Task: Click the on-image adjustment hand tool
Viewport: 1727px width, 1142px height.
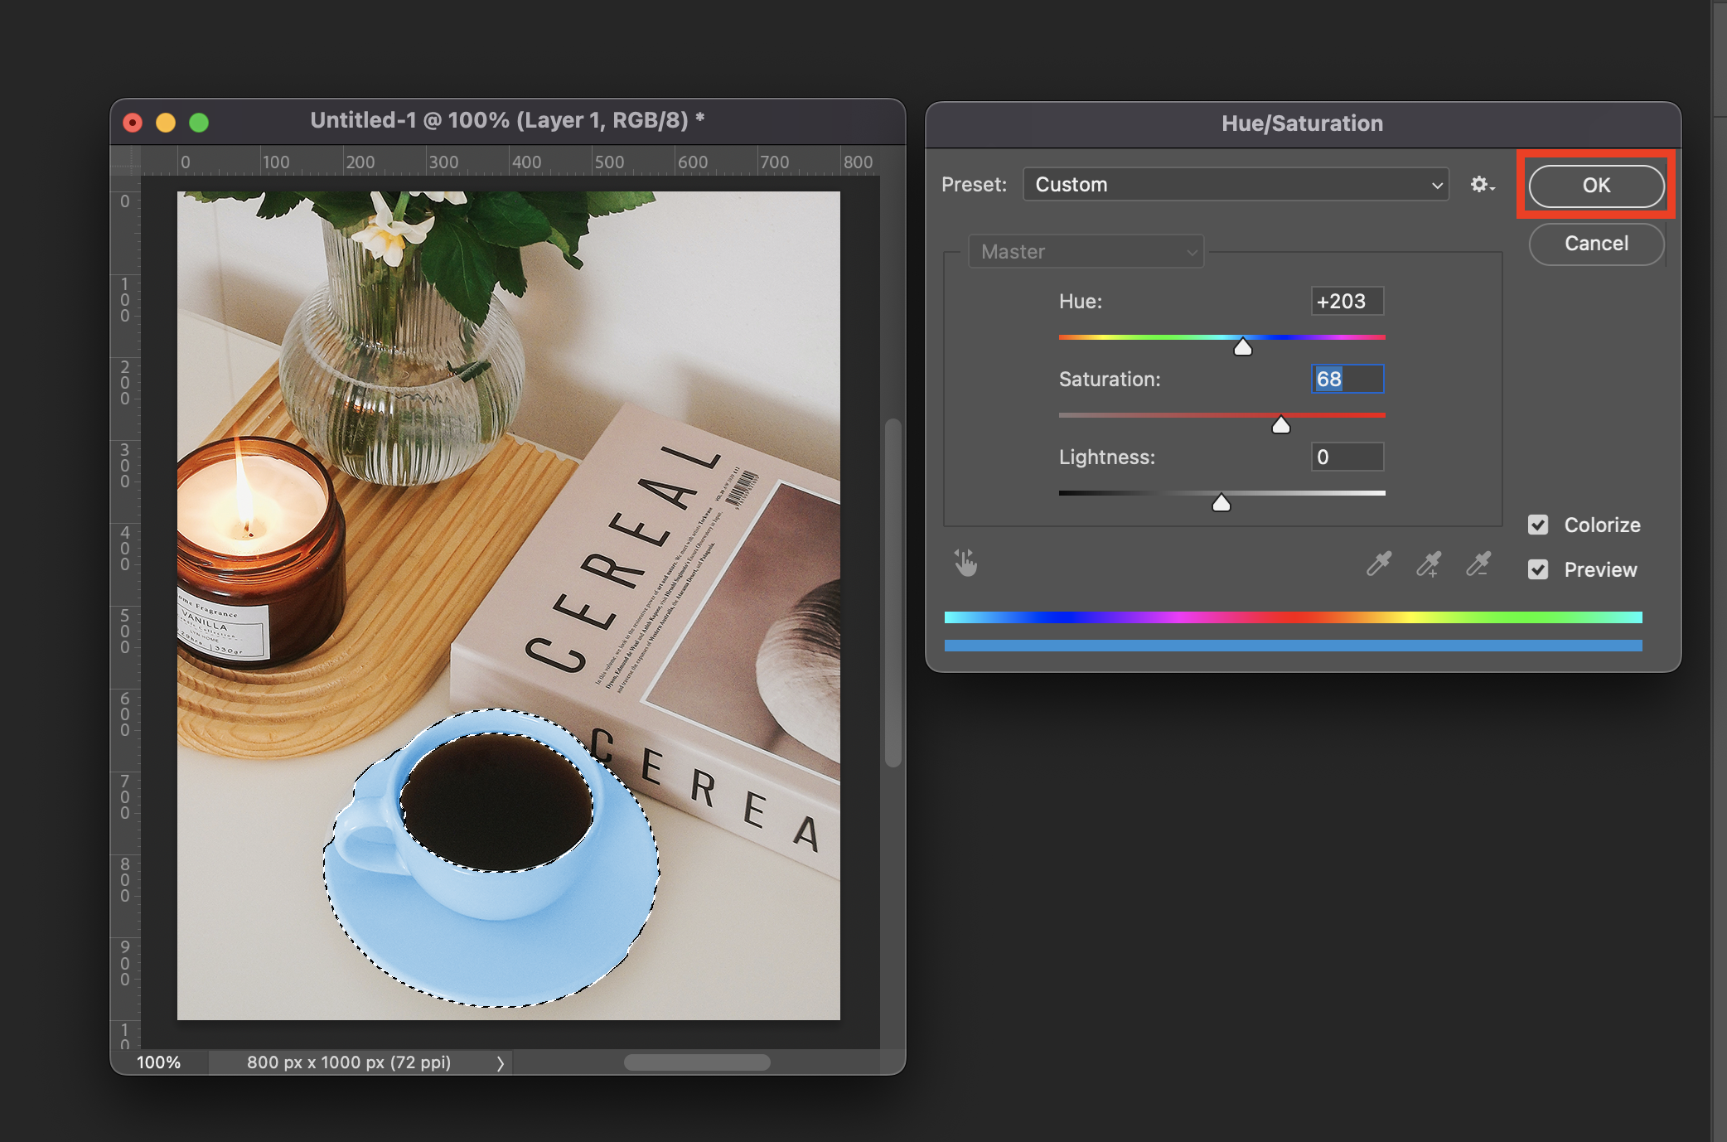Action: point(965,564)
